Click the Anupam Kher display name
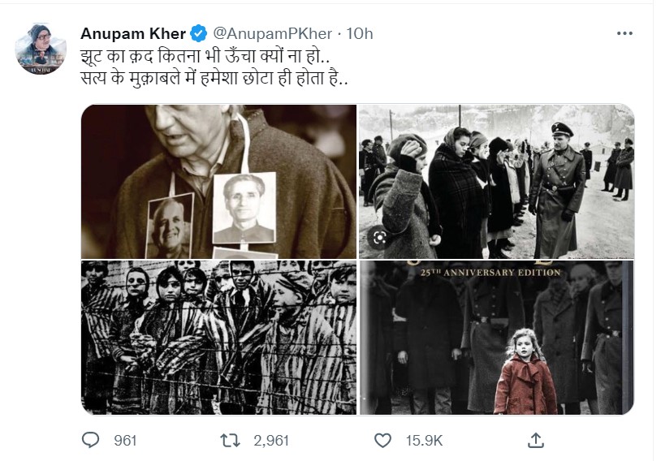The image size is (661, 461). 133,34
